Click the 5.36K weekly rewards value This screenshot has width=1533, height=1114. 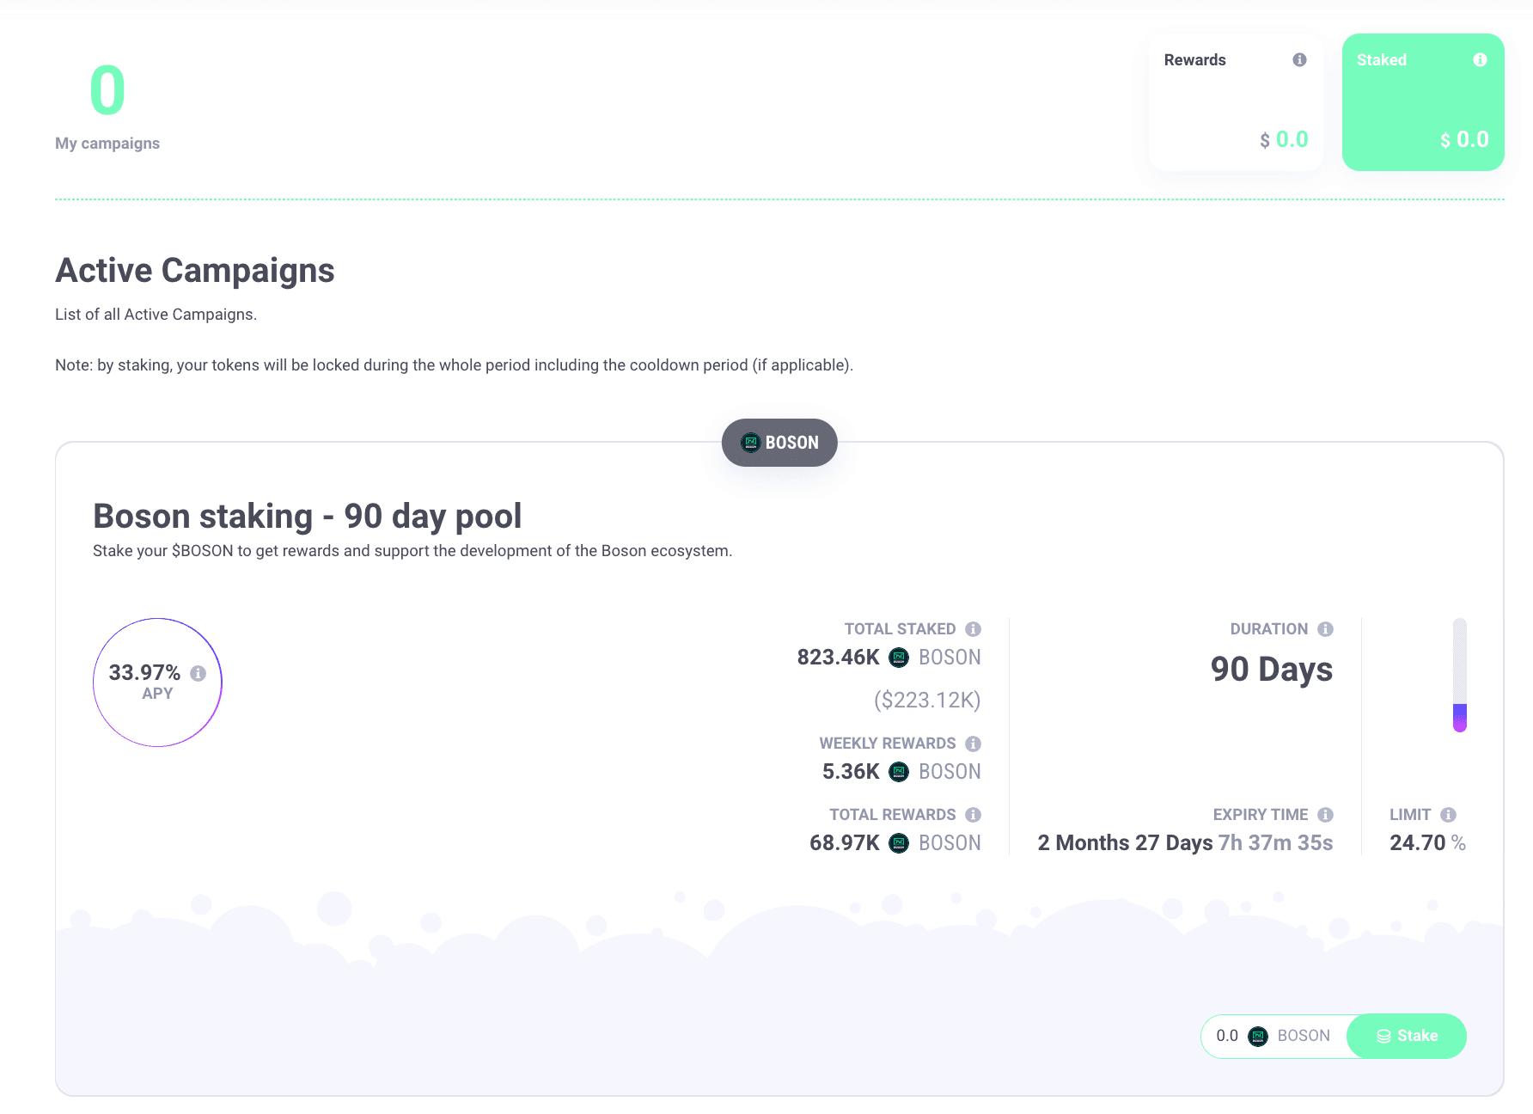point(851,772)
